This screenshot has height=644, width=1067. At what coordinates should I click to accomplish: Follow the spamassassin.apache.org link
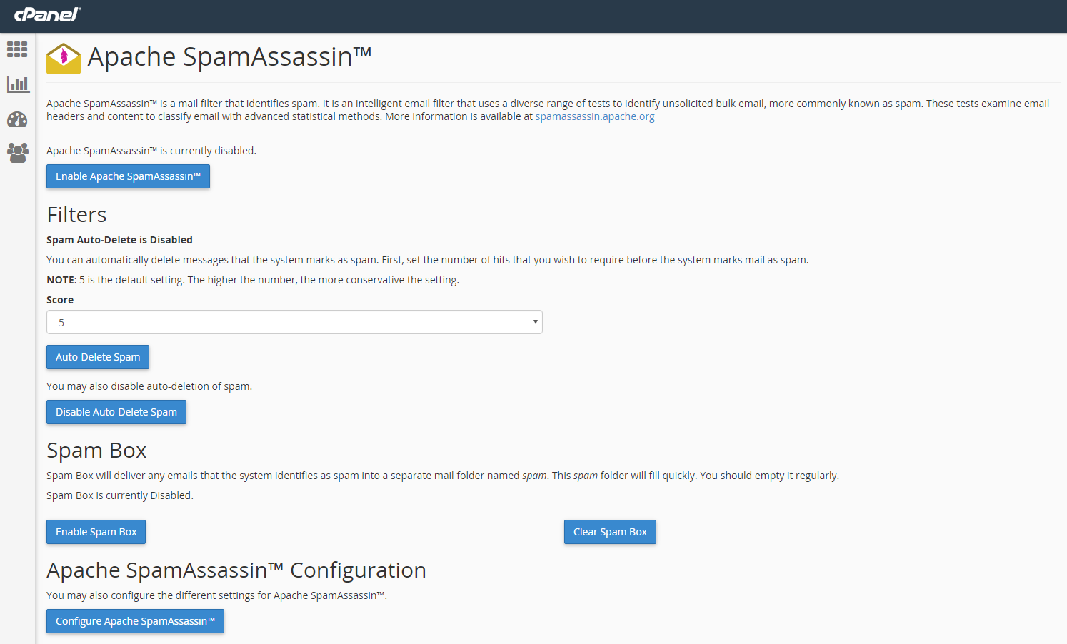pyautogui.click(x=594, y=116)
